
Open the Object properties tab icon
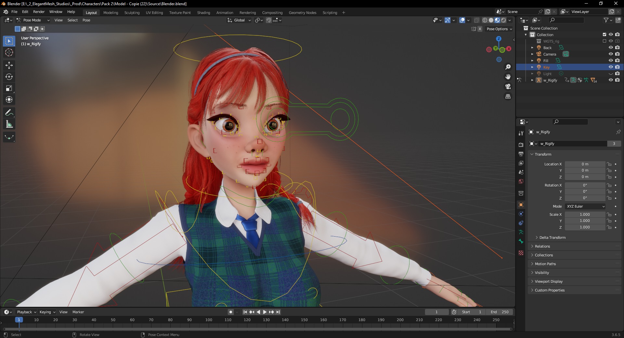point(521,205)
